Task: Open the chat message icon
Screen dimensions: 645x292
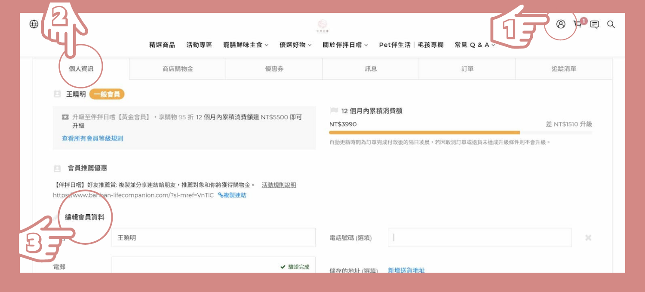Action: click(594, 24)
